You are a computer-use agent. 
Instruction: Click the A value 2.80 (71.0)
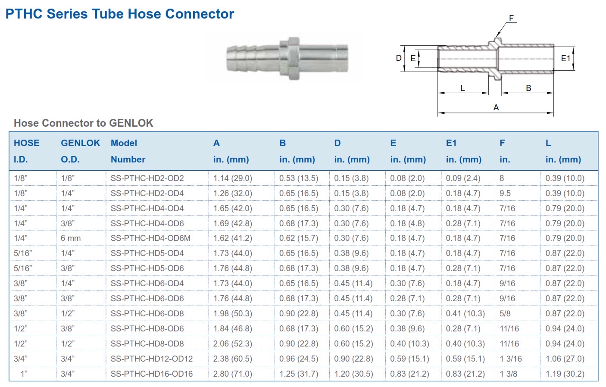pos(233,374)
